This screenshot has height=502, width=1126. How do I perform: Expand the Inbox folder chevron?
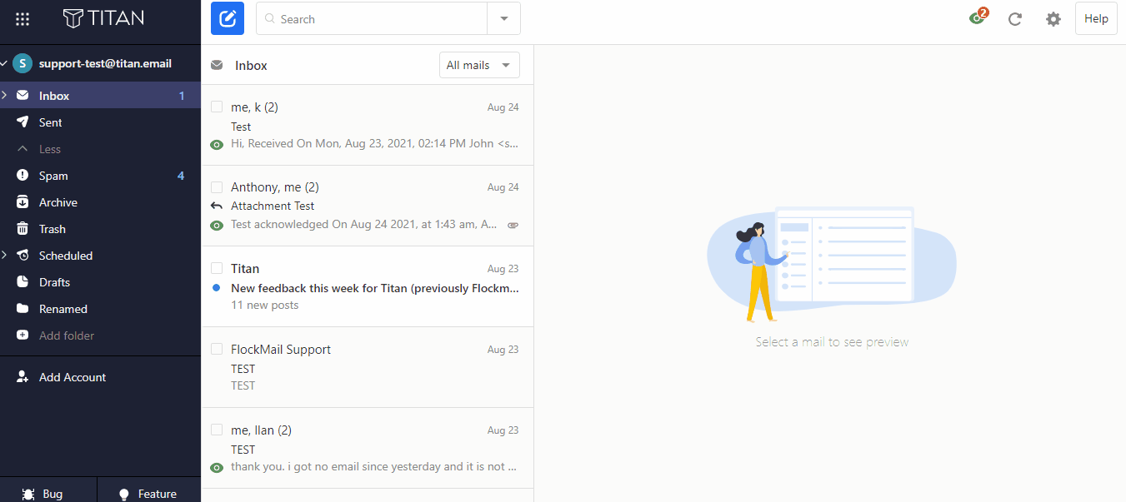[x=4, y=96]
